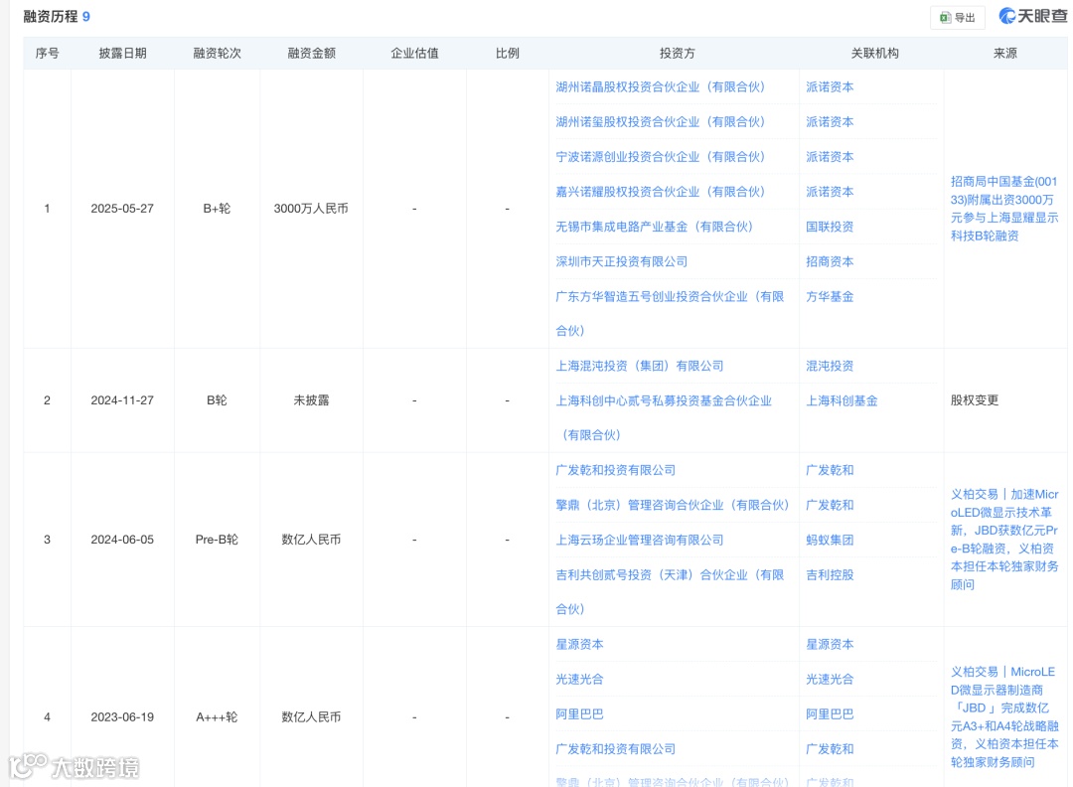1073x787 pixels.
Task: Open 擎鼎（北京）管理咨询合伙企业 in Pre-B轮 row
Action: tap(672, 505)
